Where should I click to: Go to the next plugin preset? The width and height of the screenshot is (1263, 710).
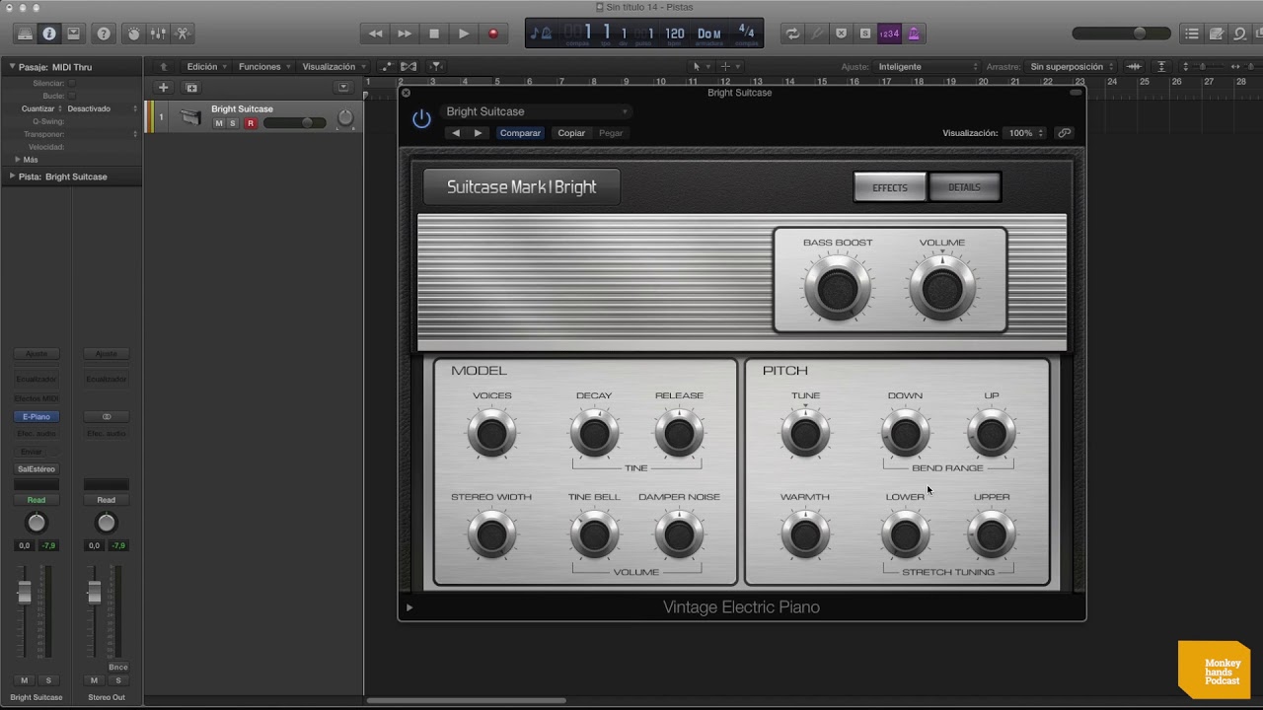479,133
